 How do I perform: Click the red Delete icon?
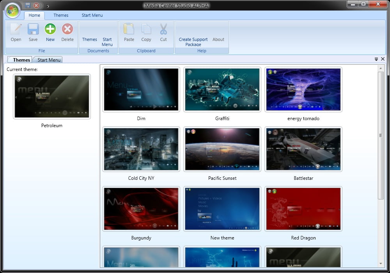67,30
